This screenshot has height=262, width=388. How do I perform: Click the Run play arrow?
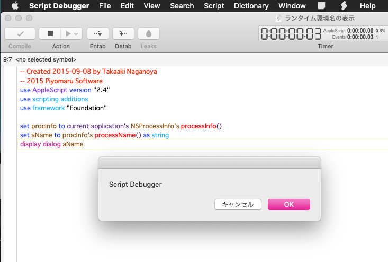68,33
